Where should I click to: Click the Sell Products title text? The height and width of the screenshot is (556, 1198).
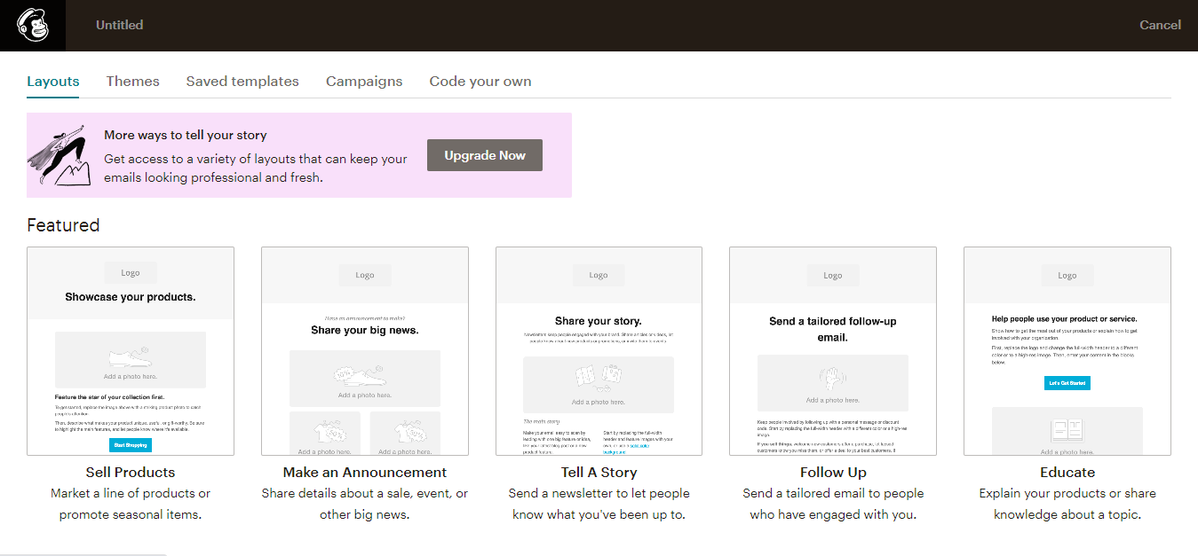click(131, 472)
